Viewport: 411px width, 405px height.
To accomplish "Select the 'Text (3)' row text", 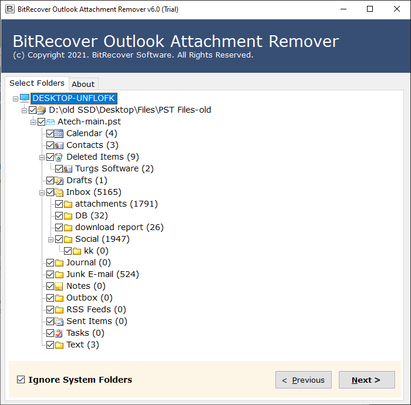I will coord(83,345).
